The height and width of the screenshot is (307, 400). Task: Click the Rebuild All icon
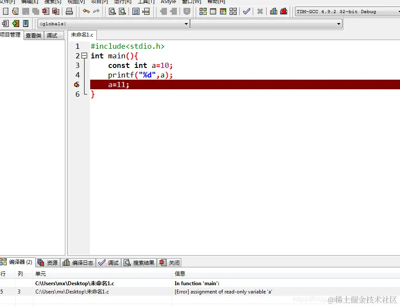(x=233, y=11)
